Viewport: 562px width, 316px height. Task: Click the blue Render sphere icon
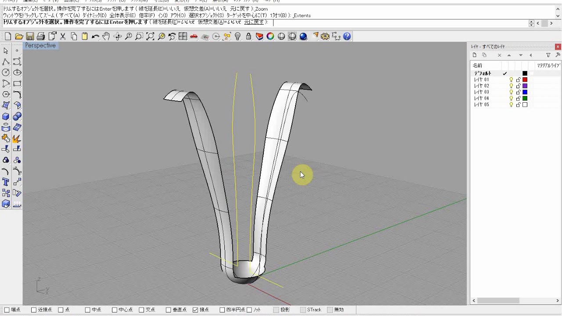coord(303,36)
